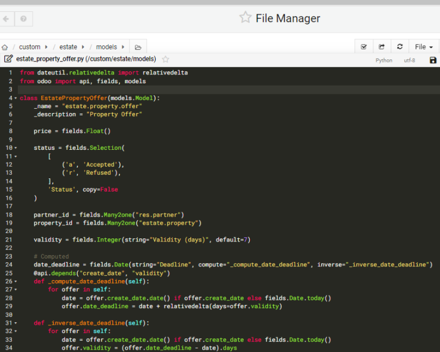Click the back arrow button
440x352 pixels.
[6, 19]
